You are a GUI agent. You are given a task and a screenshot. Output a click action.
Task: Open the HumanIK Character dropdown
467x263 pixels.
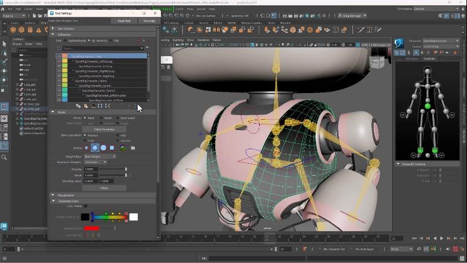coord(441,41)
